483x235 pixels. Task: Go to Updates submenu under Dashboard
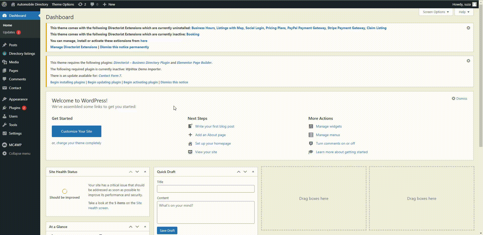(9, 32)
